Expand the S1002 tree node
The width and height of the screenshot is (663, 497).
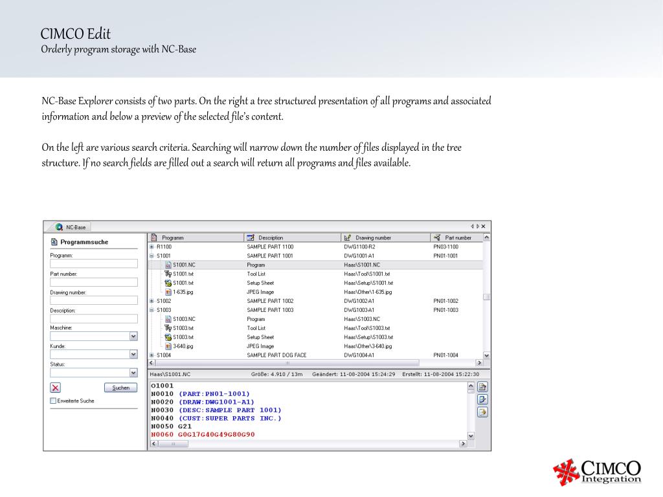152,301
